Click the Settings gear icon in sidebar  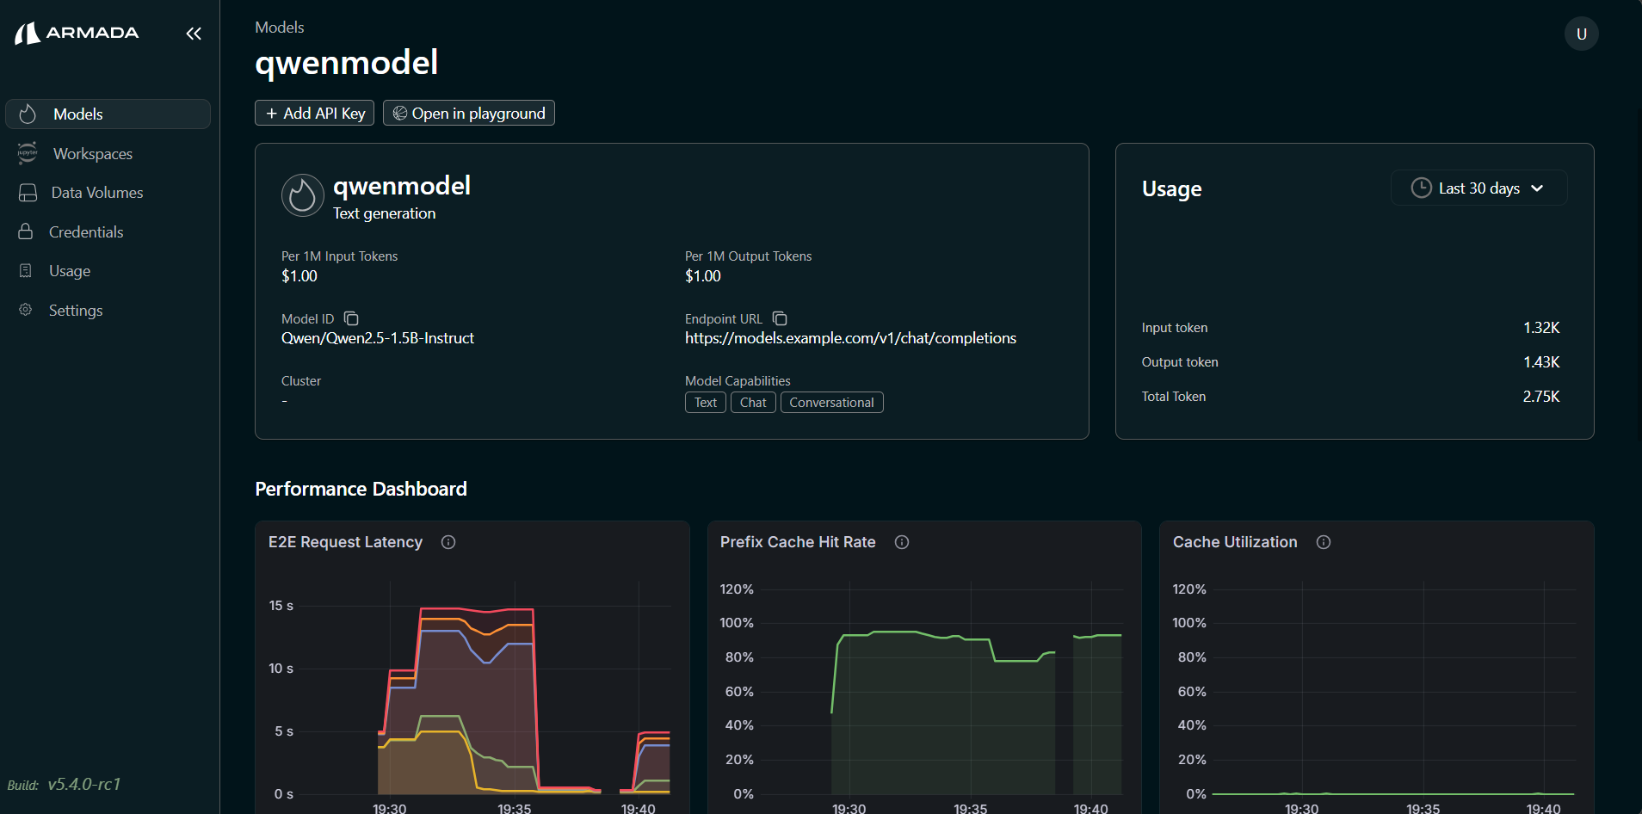[x=26, y=310]
